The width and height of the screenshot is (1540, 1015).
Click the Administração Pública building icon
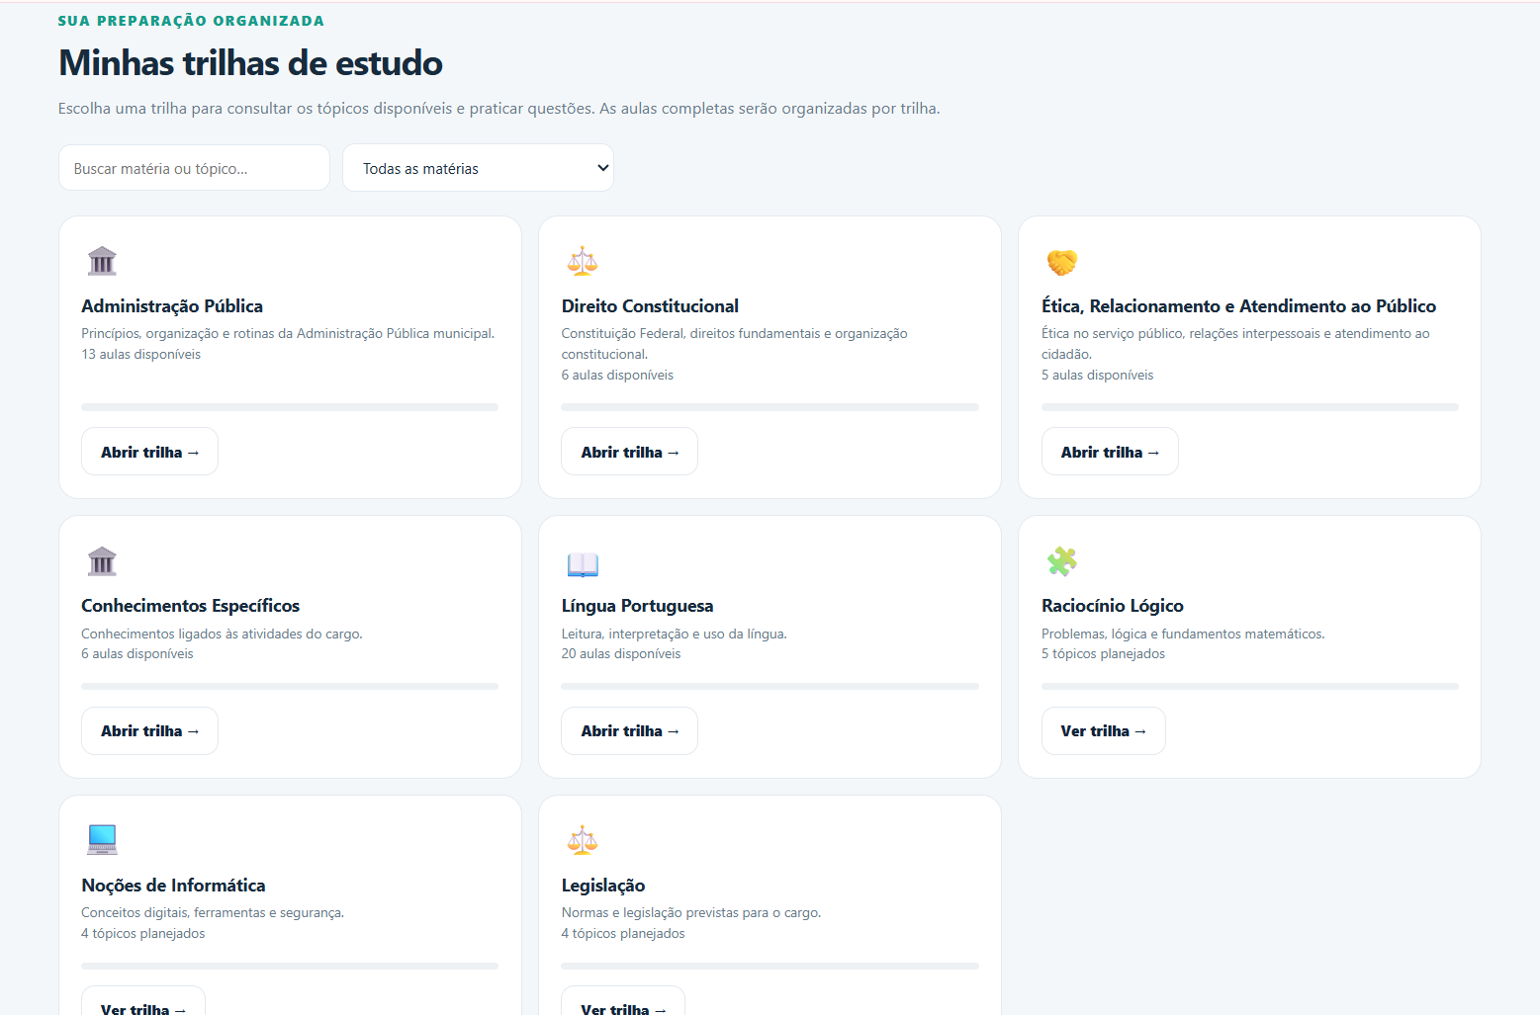click(102, 262)
